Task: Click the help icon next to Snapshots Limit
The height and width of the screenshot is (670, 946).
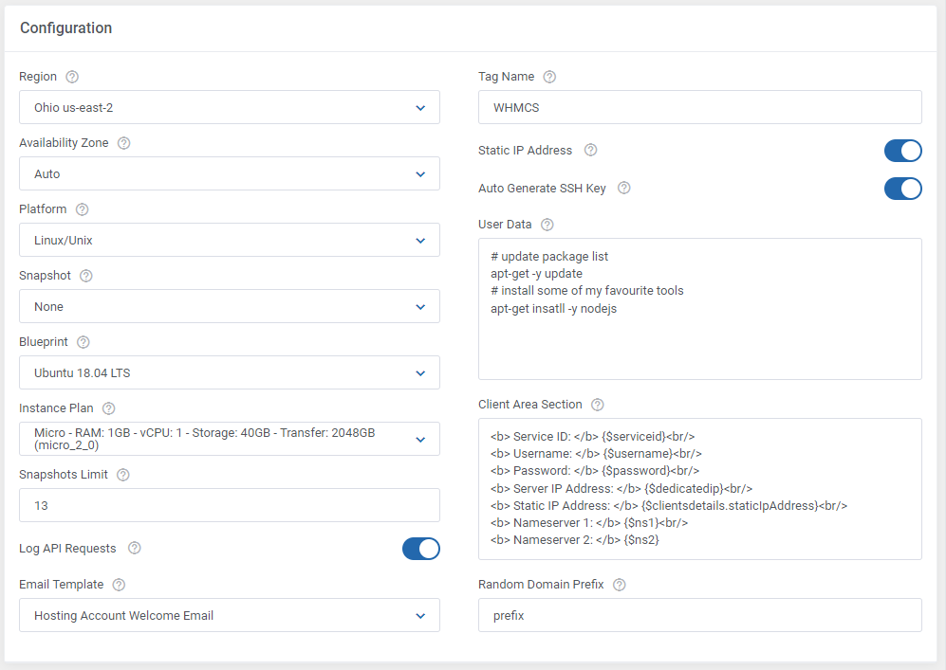Action: point(123,474)
